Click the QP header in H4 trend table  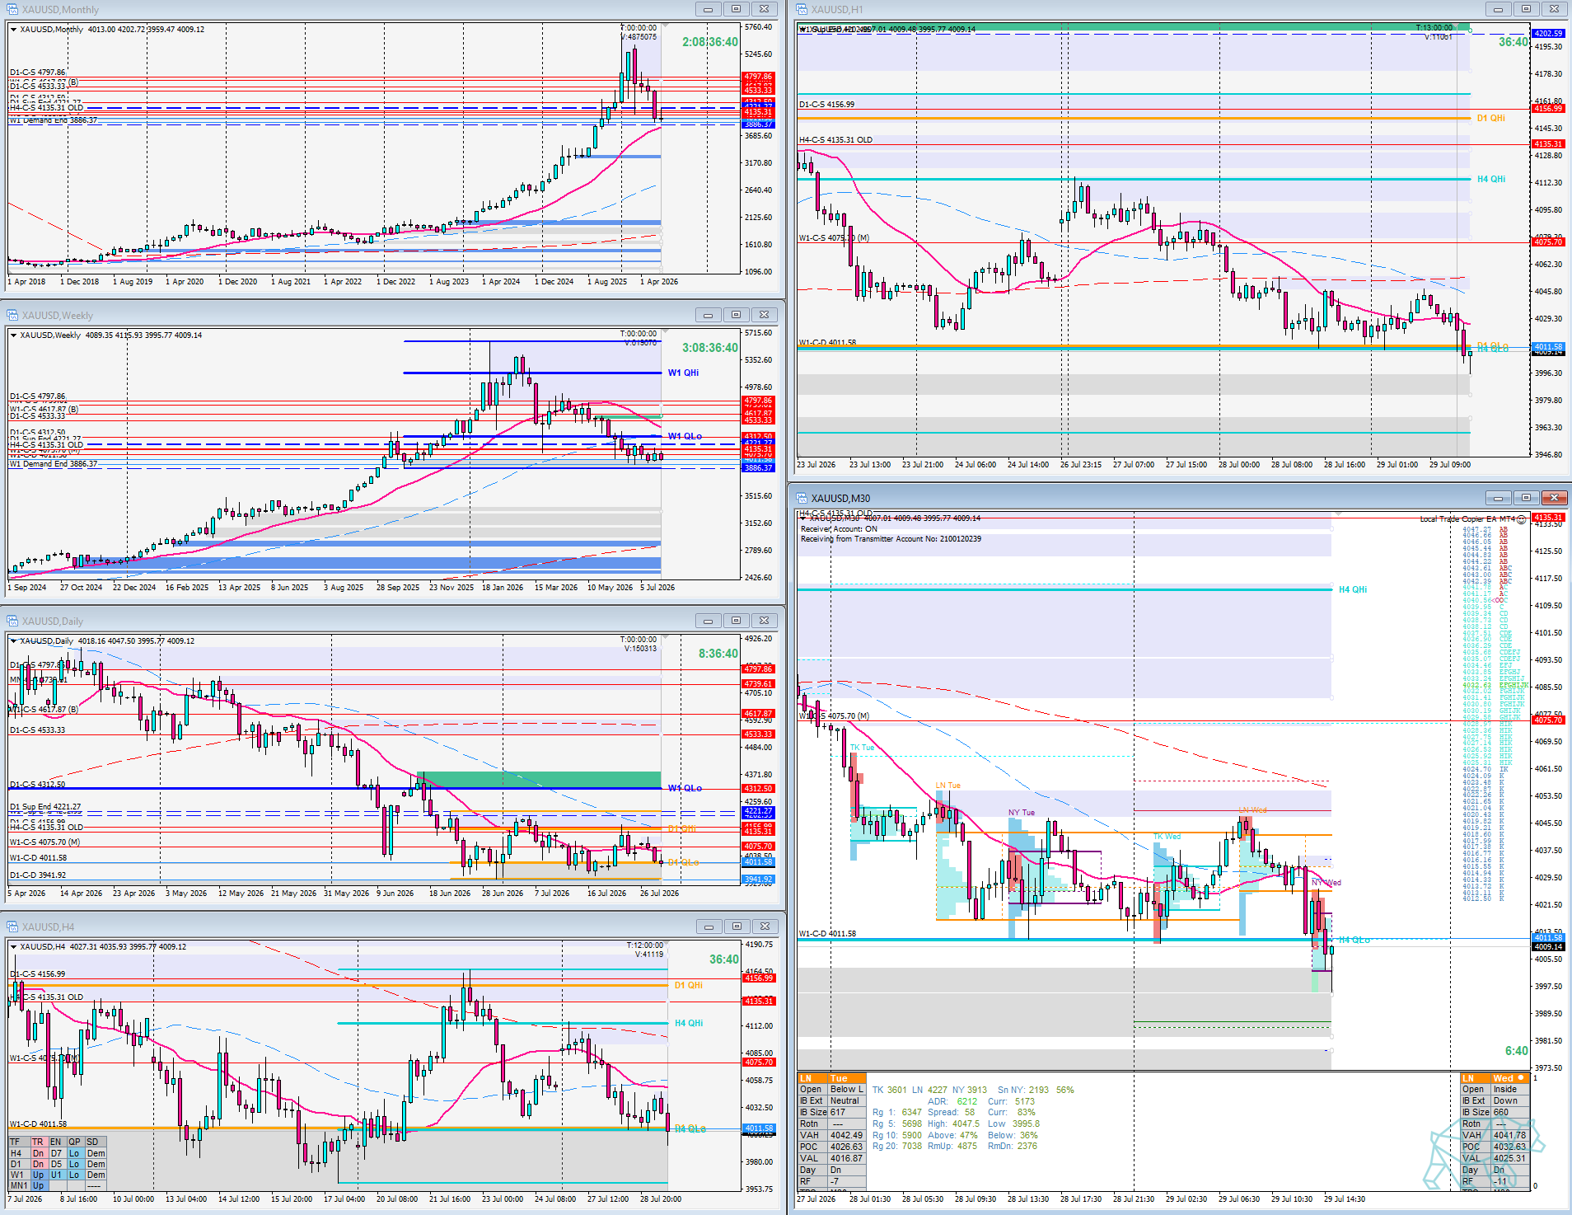pyautogui.click(x=75, y=1142)
